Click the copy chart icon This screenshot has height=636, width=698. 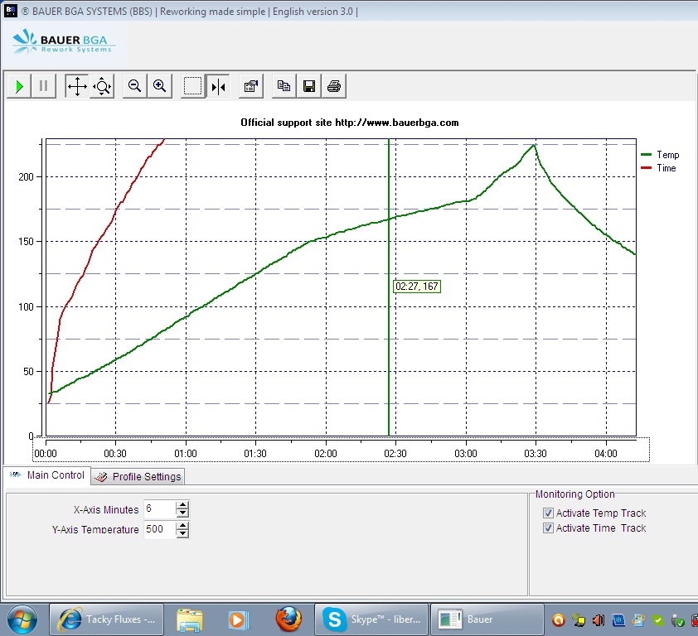tap(284, 86)
